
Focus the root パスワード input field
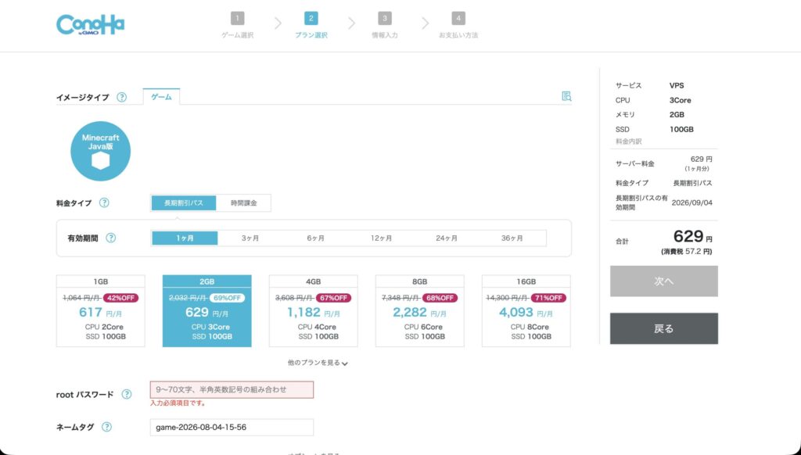(x=232, y=389)
